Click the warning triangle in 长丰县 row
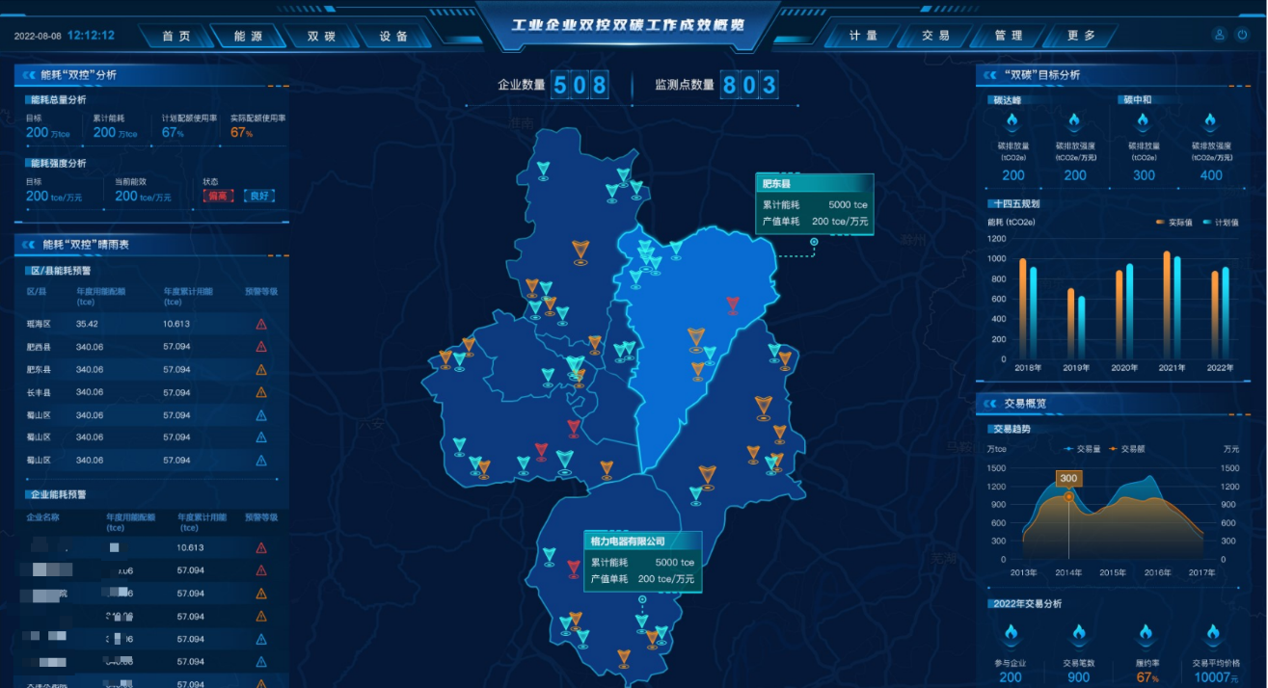This screenshot has width=1268, height=688. pyautogui.click(x=261, y=392)
